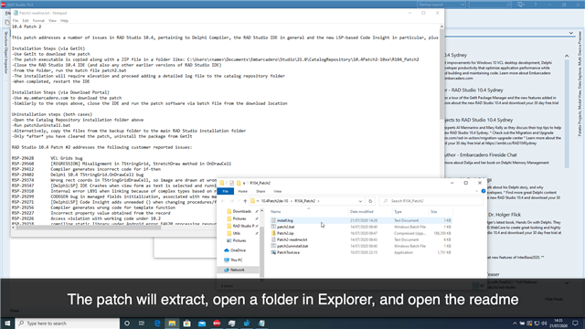Go up one folder level in Explorer
The image size is (585, 329).
245,201
